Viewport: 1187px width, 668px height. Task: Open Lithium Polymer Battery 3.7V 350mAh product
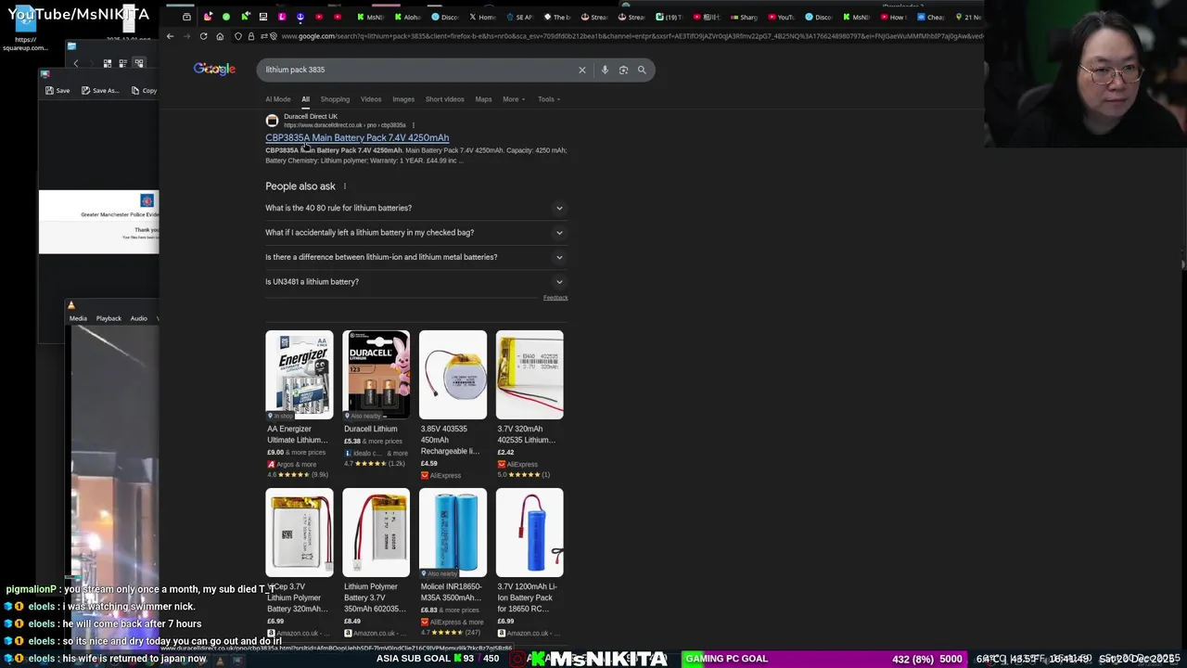click(376, 562)
